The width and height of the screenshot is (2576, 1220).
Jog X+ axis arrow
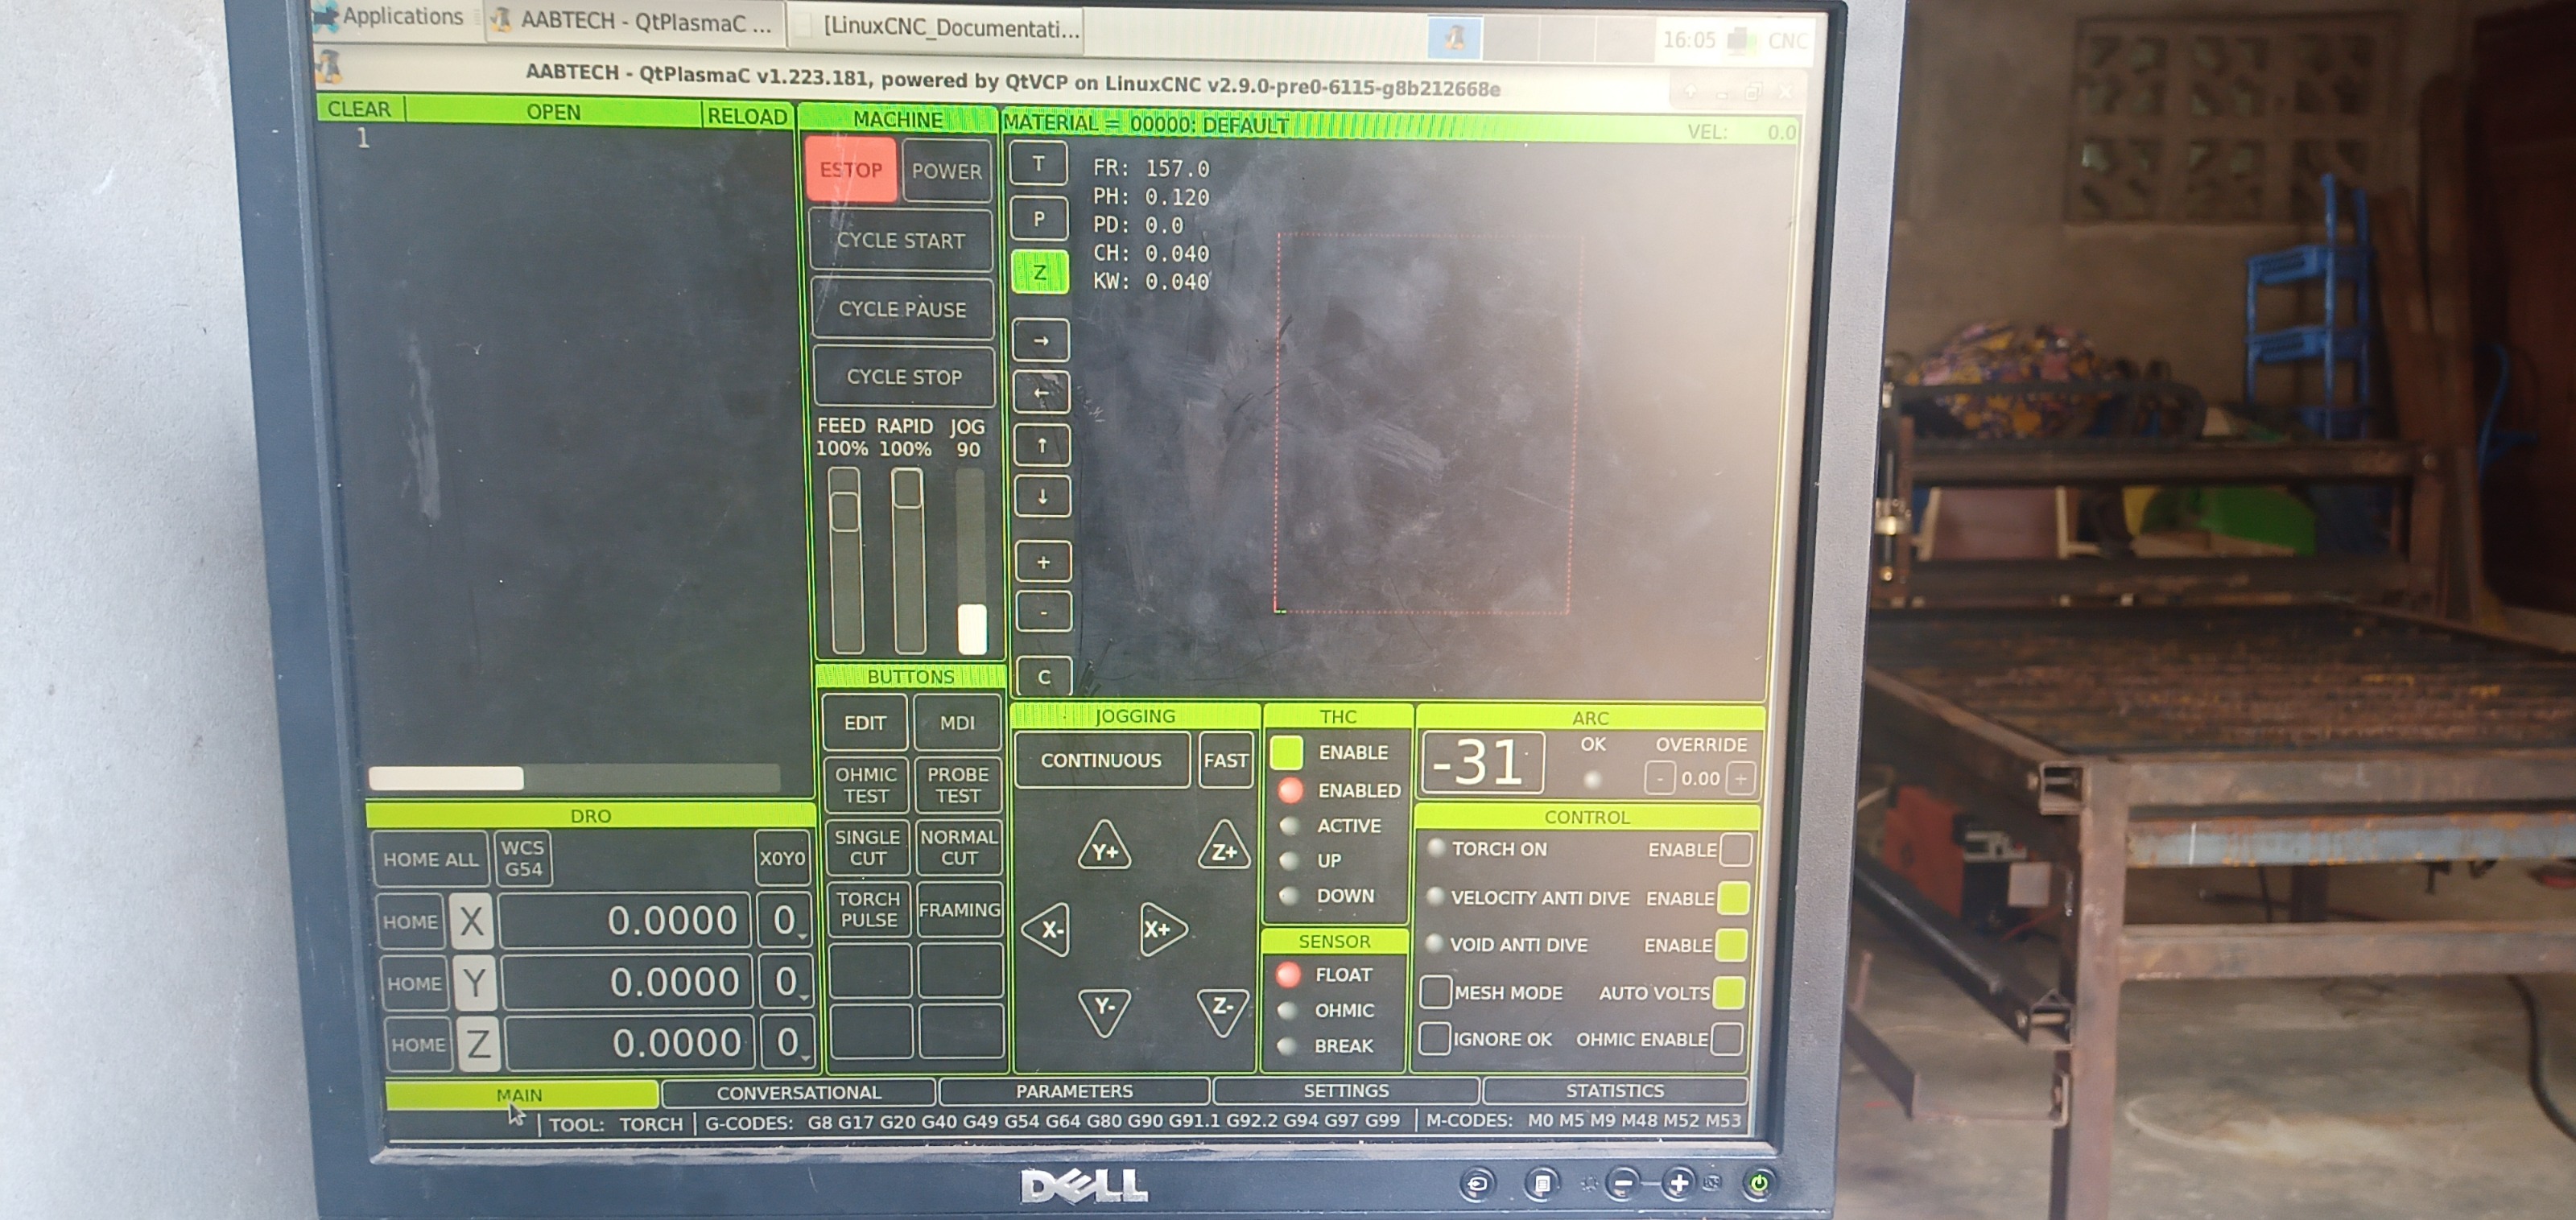click(1162, 929)
